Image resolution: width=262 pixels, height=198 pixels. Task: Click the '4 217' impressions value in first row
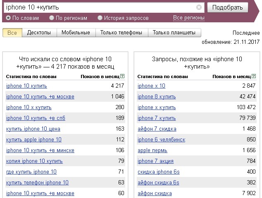(x=117, y=86)
